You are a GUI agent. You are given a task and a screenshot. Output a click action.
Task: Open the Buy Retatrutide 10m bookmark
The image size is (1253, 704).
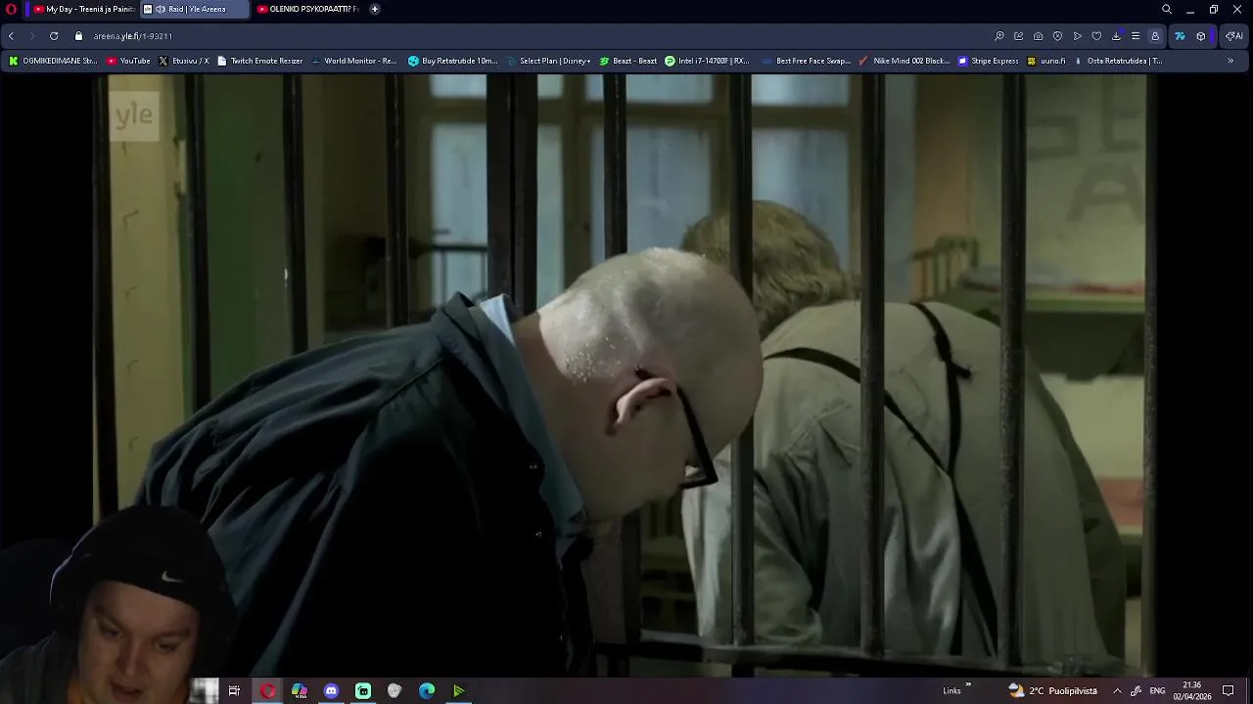[453, 61]
